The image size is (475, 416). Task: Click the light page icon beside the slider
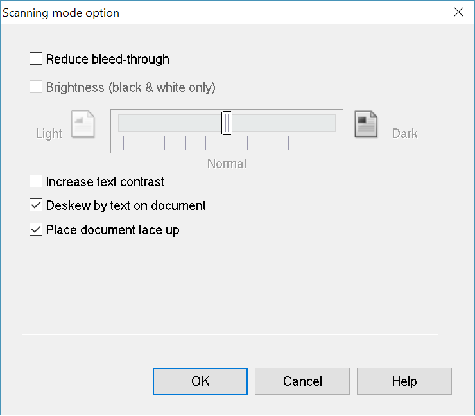point(83,125)
